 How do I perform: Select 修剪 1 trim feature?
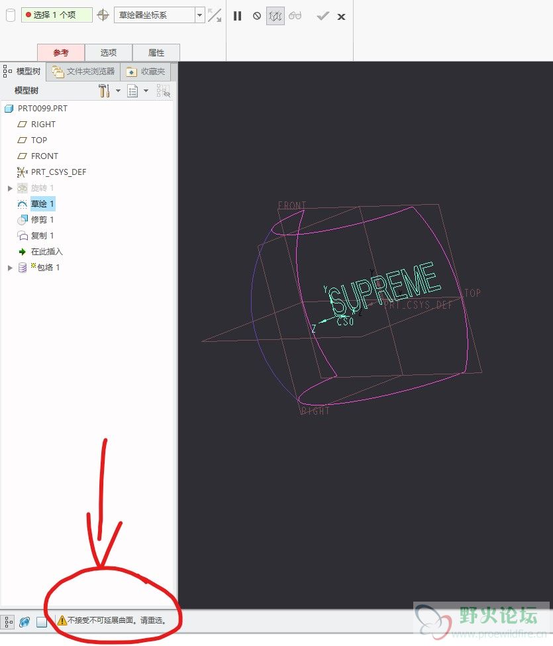(42, 219)
